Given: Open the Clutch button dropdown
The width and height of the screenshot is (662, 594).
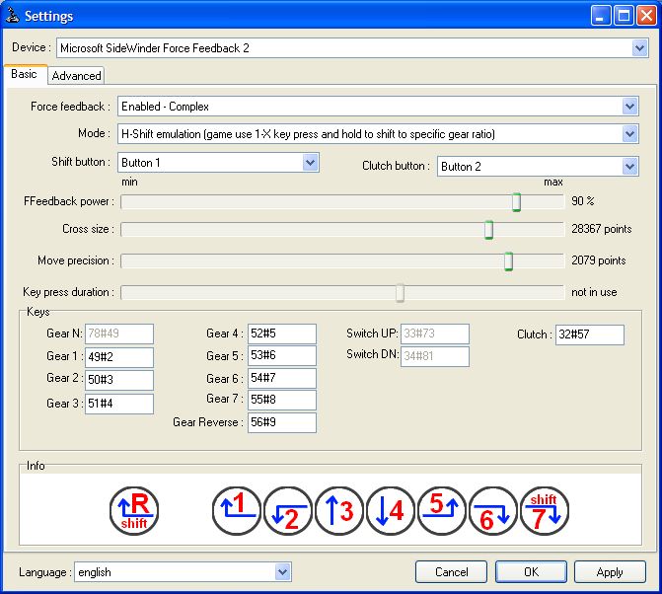Looking at the screenshot, I should 630,167.
